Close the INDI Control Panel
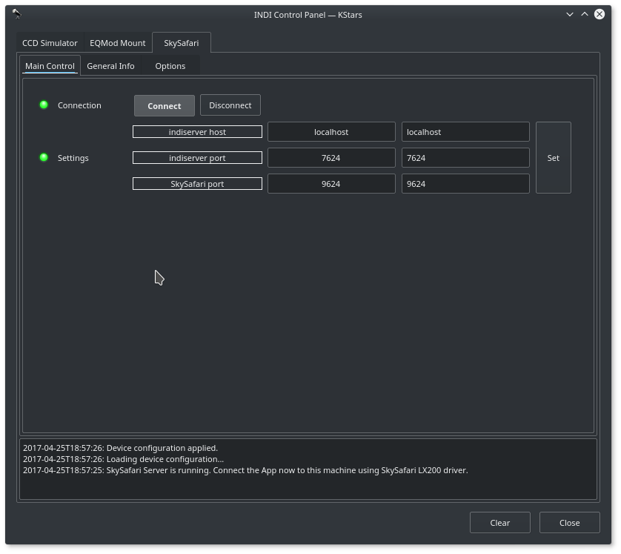The height and width of the screenshot is (554, 621). click(570, 523)
